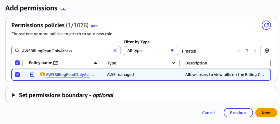
Task: Focus the policy search input field
Action: [66, 51]
